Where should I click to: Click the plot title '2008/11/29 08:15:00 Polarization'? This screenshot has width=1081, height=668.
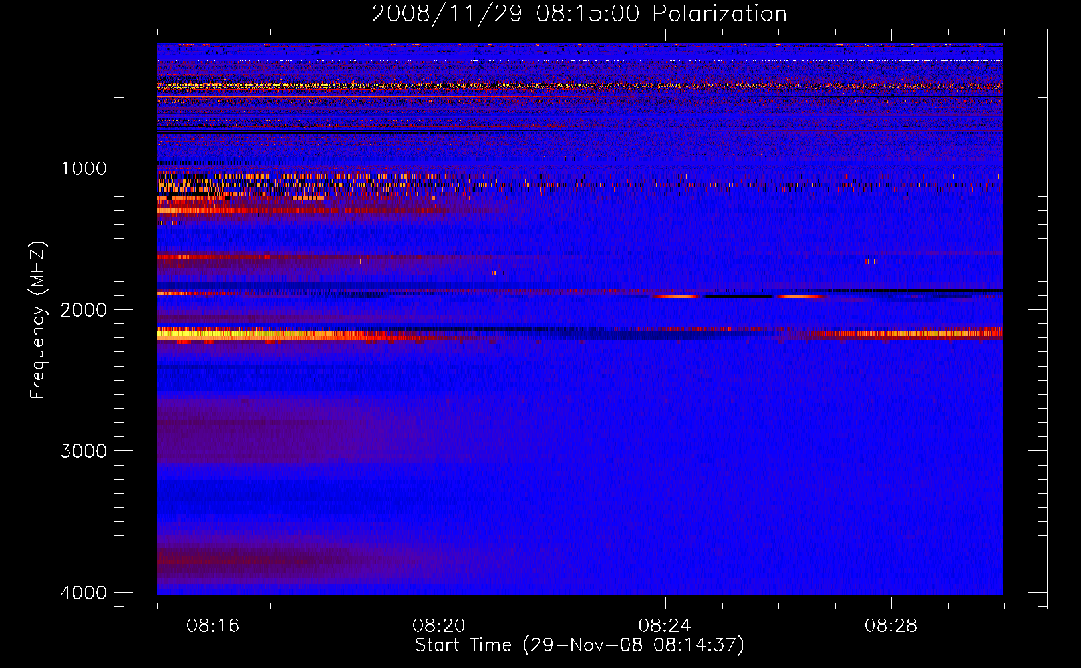(579, 14)
